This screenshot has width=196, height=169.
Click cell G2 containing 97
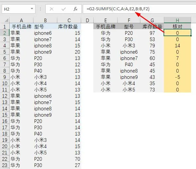tap(152, 33)
